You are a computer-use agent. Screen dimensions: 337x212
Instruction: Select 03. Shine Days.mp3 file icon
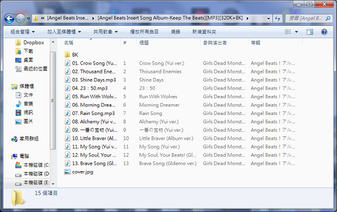67,80
